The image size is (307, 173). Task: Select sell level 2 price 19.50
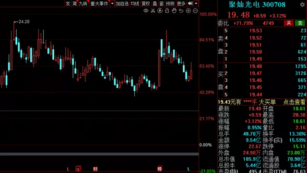pyautogui.click(x=256, y=52)
